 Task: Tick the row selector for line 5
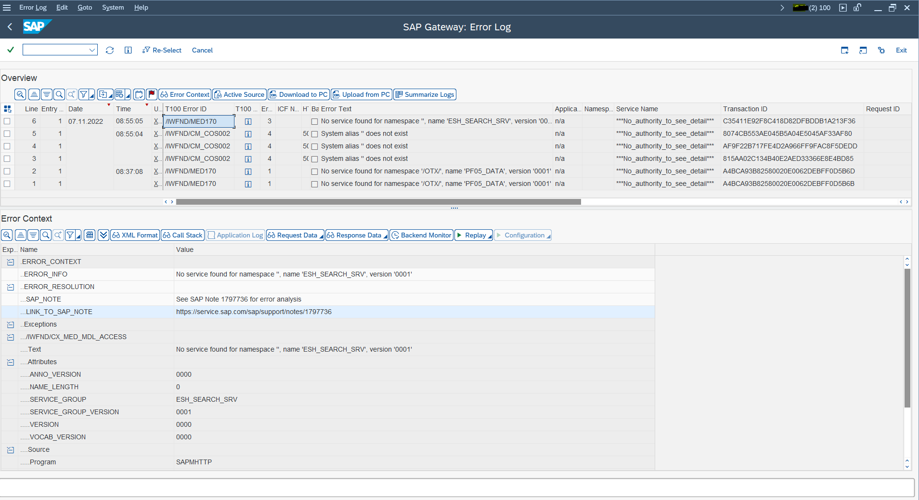click(7, 134)
